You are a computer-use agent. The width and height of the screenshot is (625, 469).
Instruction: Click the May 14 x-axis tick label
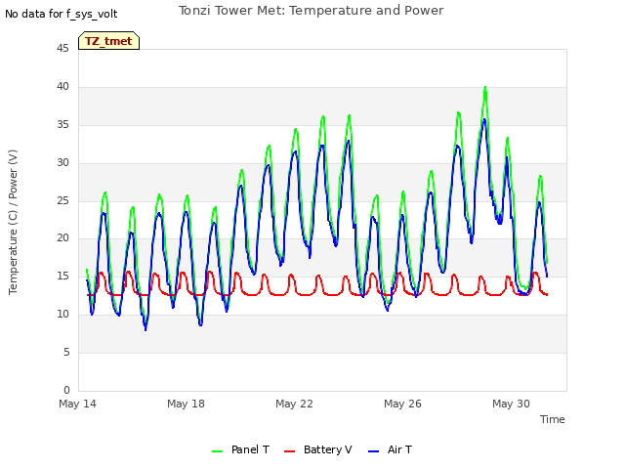77,404
